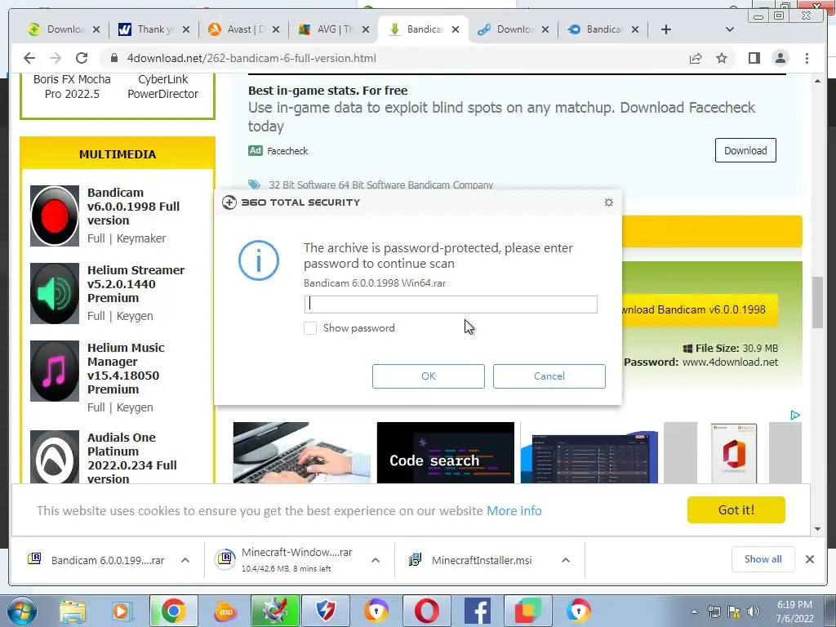
Task: Focus the archive password input field
Action: click(x=451, y=305)
